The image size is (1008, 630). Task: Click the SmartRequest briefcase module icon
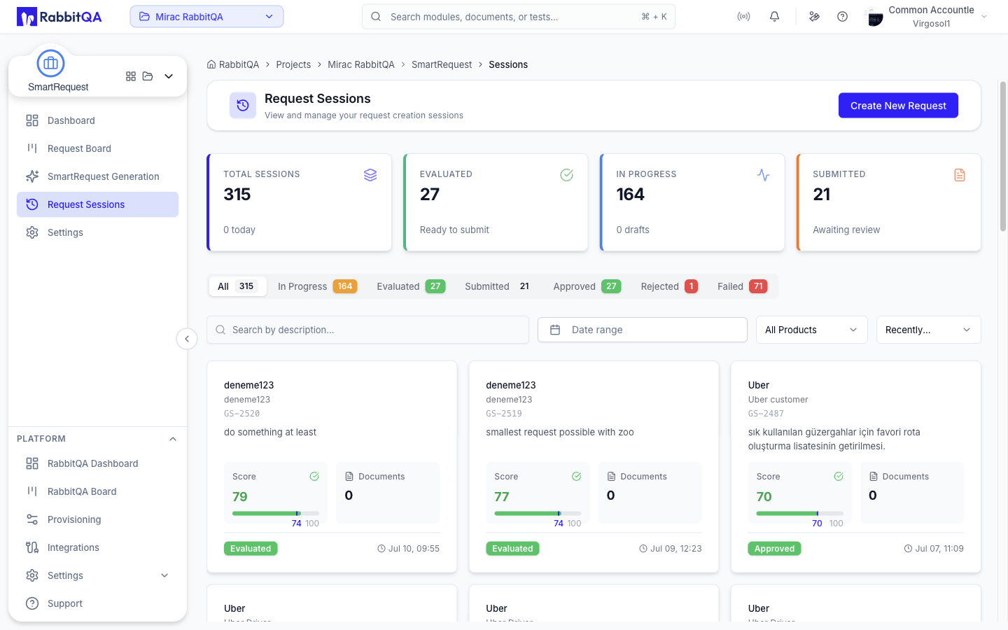[x=50, y=64]
